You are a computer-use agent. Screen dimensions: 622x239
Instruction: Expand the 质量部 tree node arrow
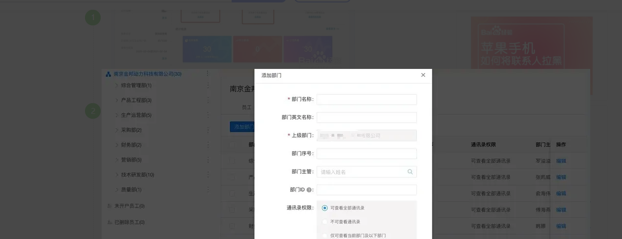(116, 190)
